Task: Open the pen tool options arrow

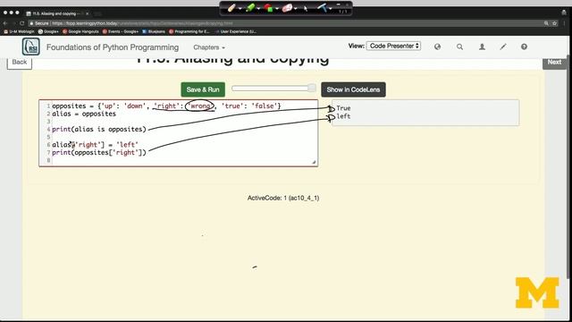Action: point(240,8)
